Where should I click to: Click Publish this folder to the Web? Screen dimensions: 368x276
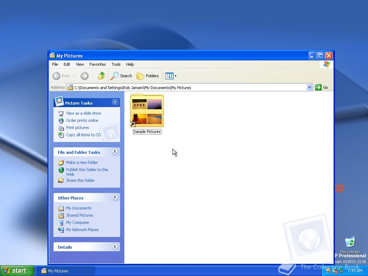pyautogui.click(x=87, y=172)
